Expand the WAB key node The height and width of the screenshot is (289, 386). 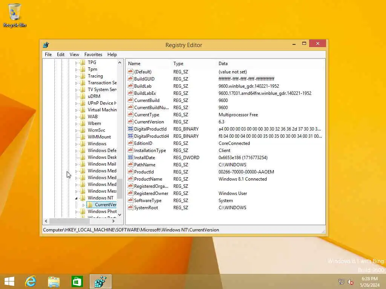(x=76, y=117)
